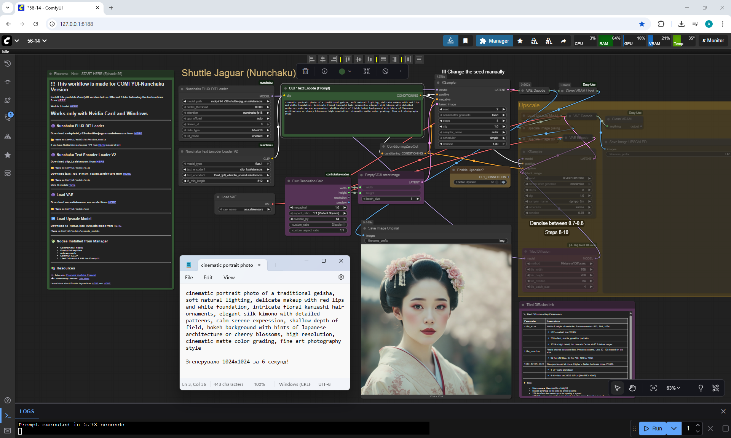The image size is (731, 438).
Task: Bypass selected node with circle-slash icon
Action: tap(385, 71)
